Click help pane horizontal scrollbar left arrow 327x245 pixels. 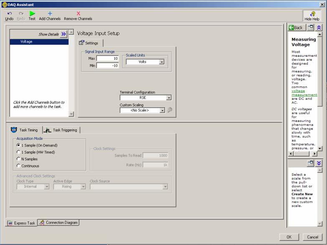291,154
